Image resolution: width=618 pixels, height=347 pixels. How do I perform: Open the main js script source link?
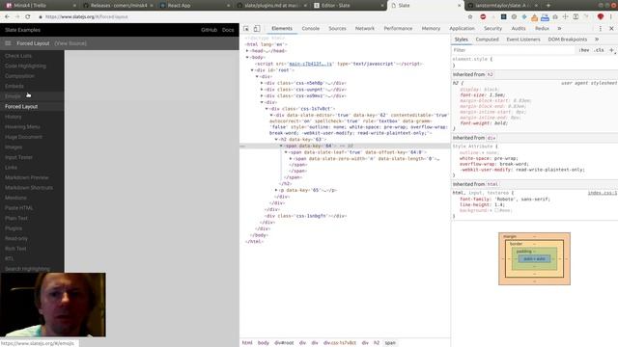point(311,64)
